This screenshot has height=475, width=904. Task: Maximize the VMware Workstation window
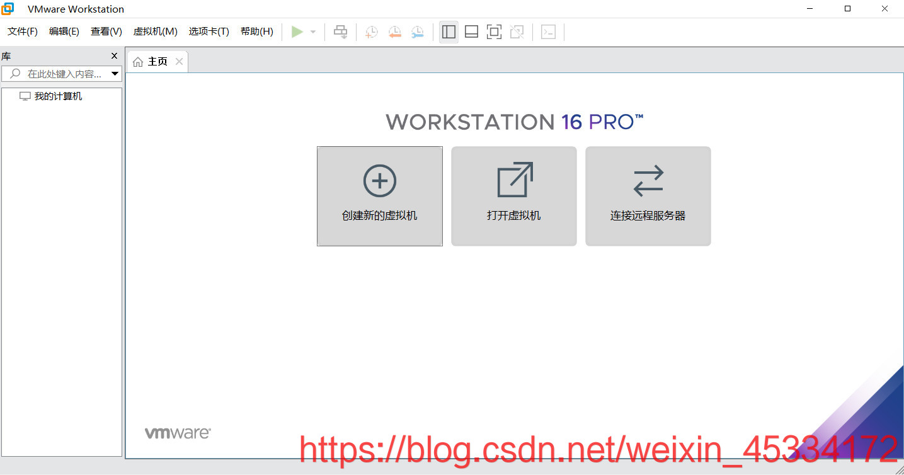click(847, 9)
